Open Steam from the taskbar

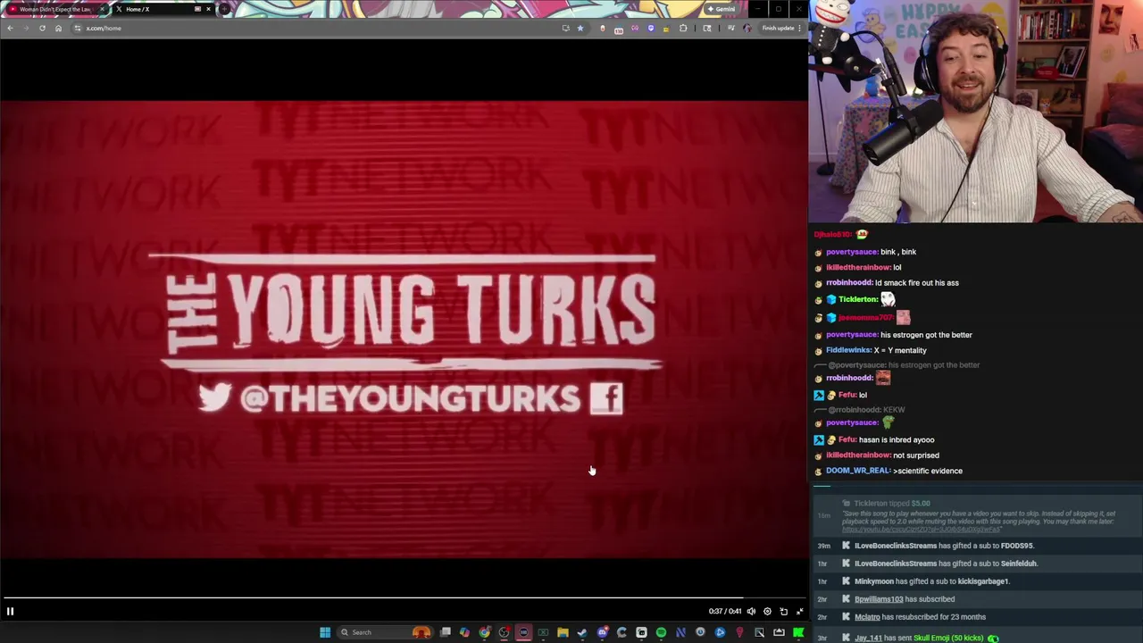582,632
